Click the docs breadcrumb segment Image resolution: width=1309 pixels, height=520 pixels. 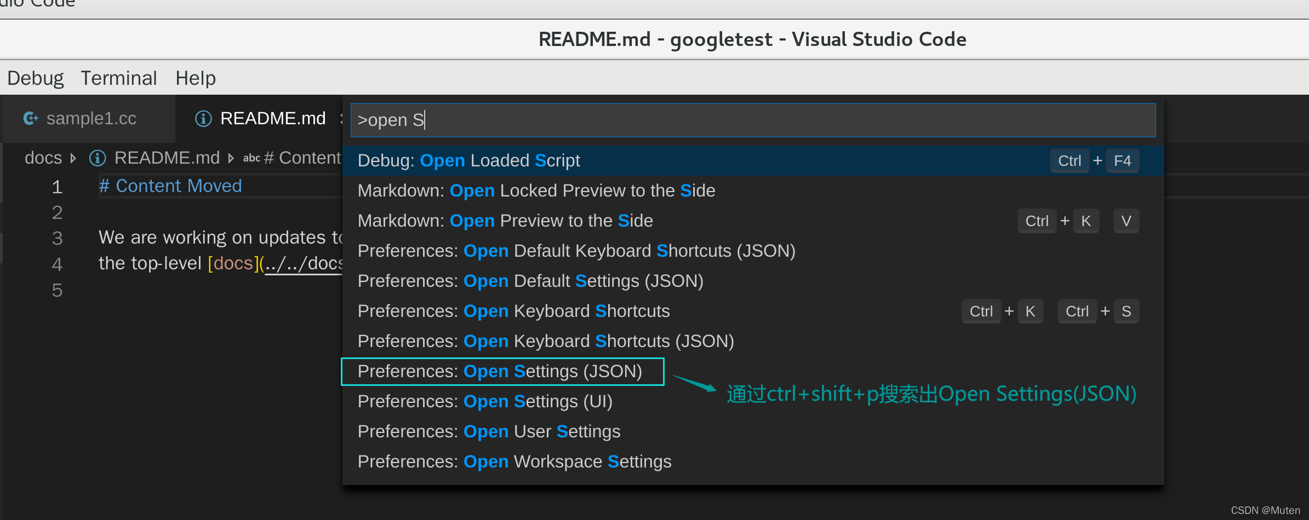43,158
